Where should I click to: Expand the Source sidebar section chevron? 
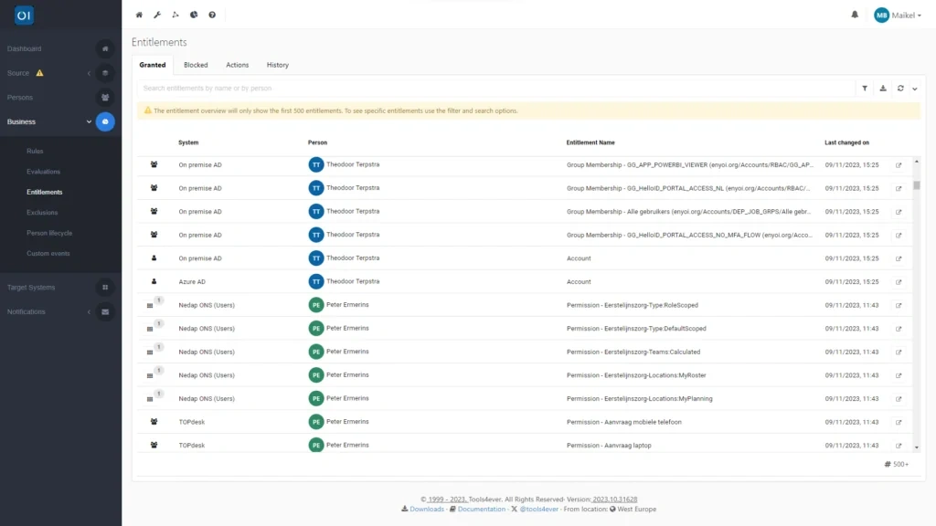point(89,73)
